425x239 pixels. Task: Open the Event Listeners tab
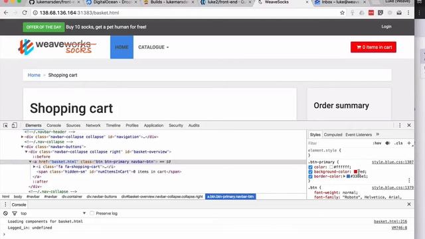pyautogui.click(x=359, y=135)
